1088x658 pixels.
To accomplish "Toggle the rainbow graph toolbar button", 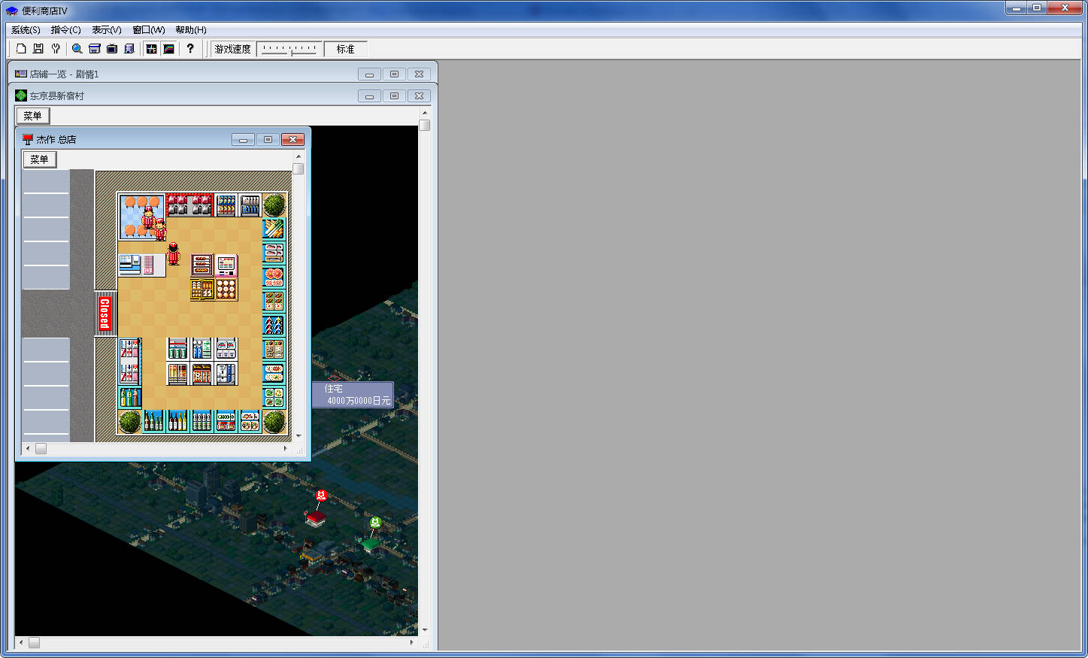I will coord(169,49).
